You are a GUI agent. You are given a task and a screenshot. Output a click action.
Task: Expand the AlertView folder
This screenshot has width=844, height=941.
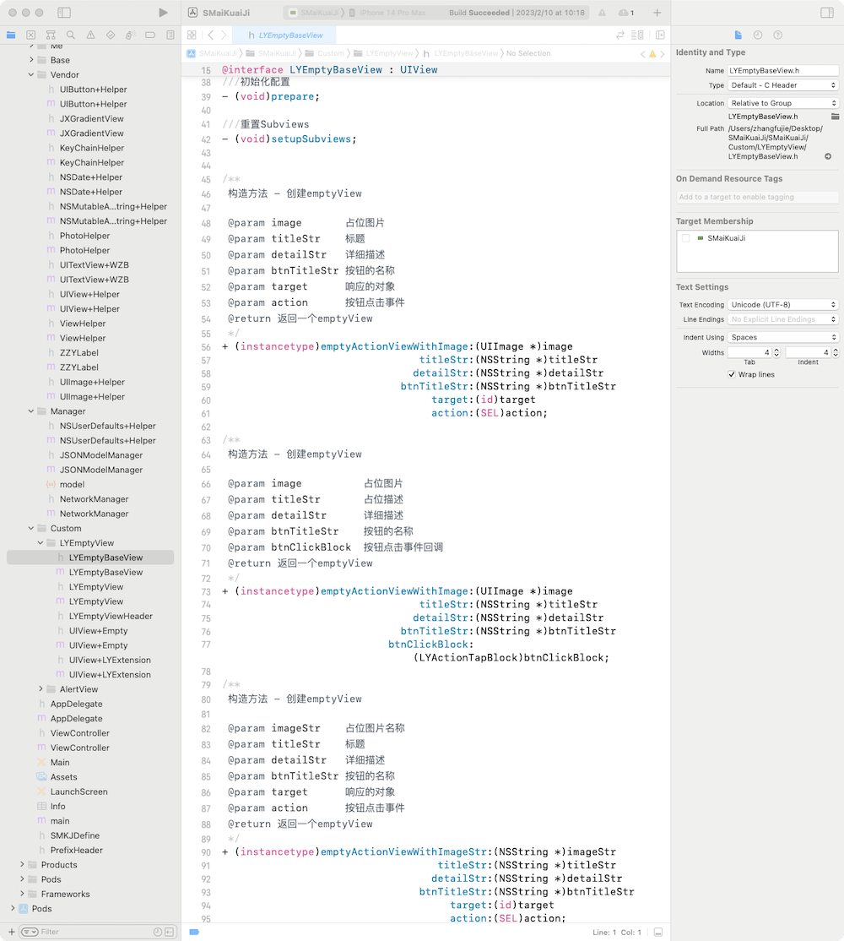point(41,689)
